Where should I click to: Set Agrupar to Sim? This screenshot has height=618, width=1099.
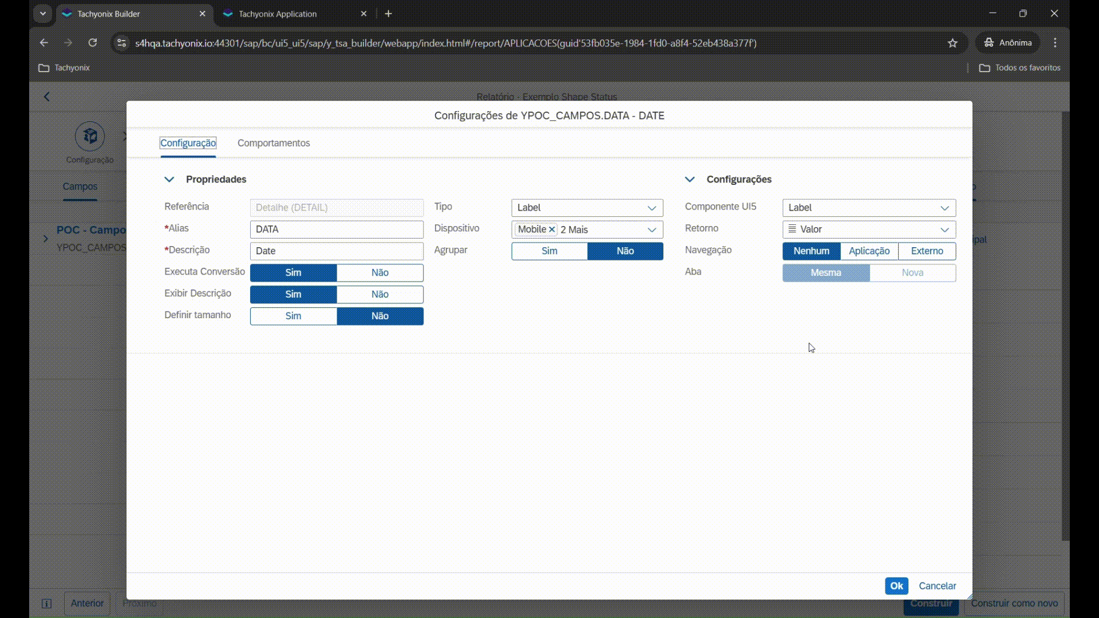(549, 251)
